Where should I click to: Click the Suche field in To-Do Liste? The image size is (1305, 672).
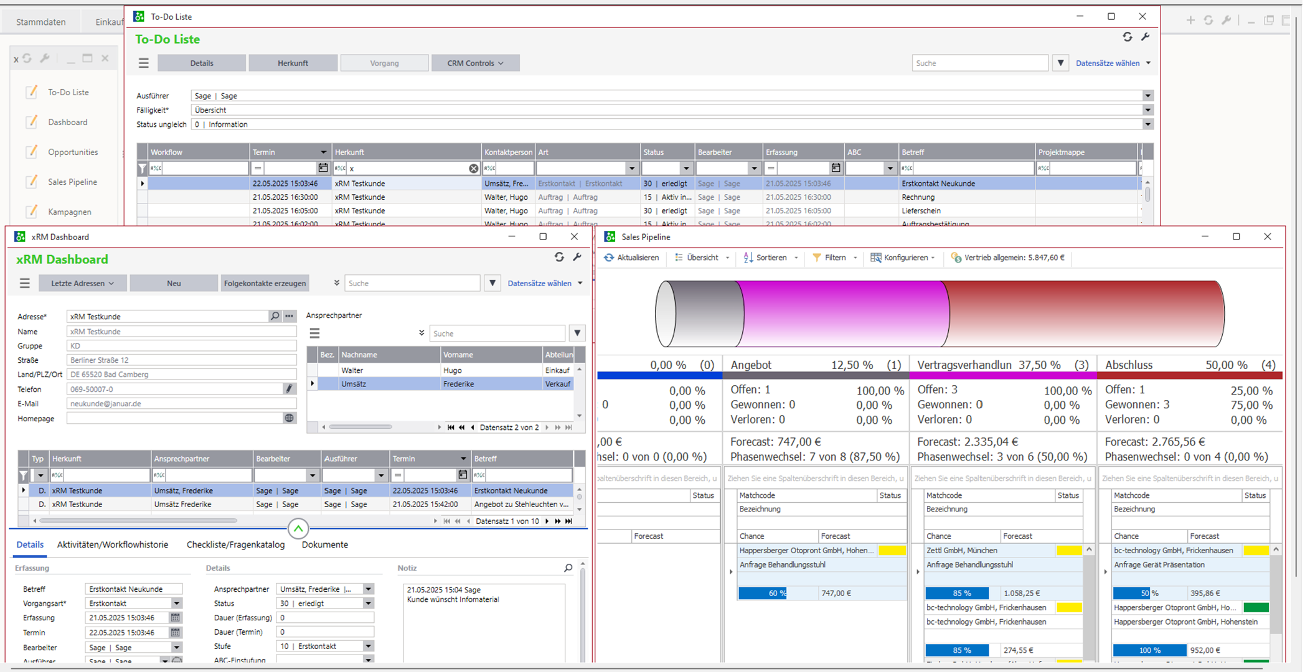979,63
